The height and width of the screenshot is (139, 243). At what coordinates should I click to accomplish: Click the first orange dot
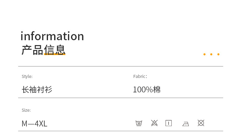(204, 54)
